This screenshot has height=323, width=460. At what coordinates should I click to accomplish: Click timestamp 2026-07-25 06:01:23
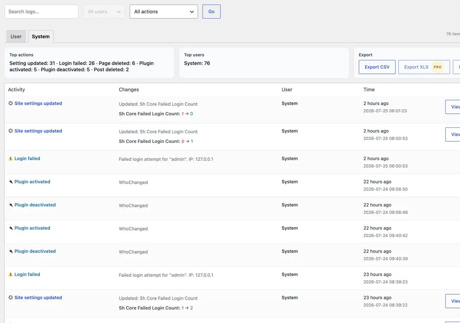click(385, 111)
